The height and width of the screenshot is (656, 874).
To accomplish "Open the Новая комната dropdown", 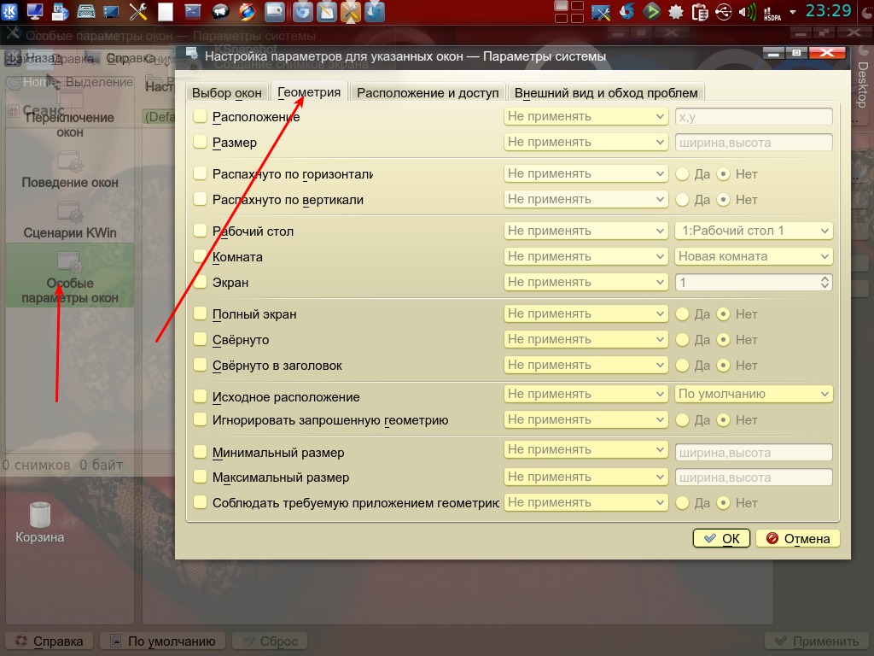I will pos(754,256).
